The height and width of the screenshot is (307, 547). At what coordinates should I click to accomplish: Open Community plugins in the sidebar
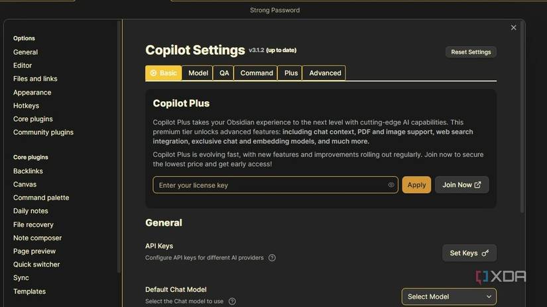43,132
